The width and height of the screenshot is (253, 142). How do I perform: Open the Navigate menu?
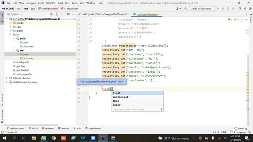pos(31,3)
